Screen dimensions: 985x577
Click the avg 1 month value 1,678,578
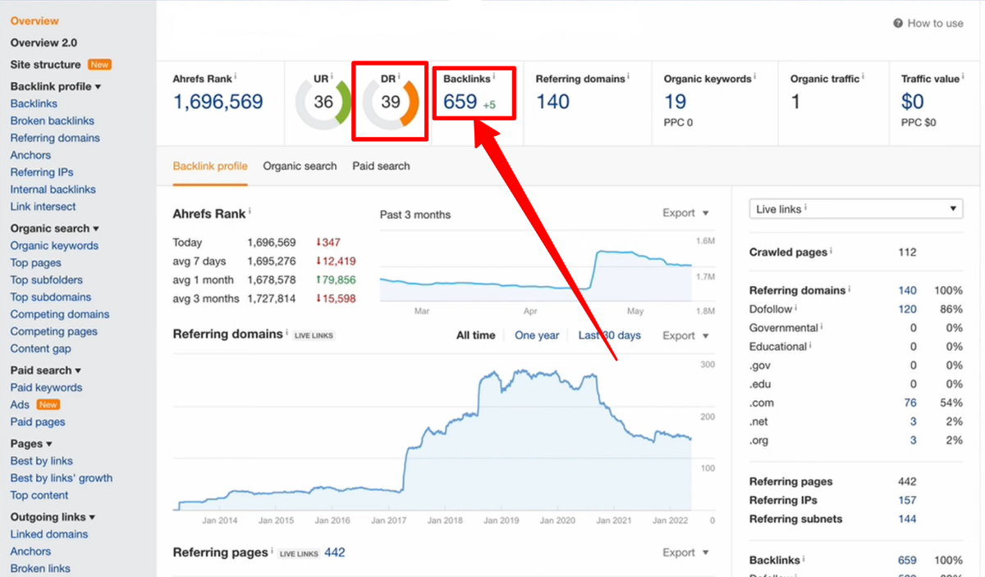coord(272,280)
